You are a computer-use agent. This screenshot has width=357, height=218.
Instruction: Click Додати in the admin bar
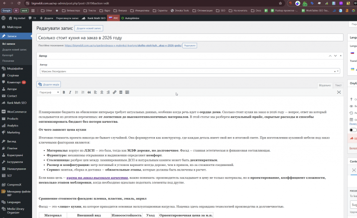coord(46,18)
